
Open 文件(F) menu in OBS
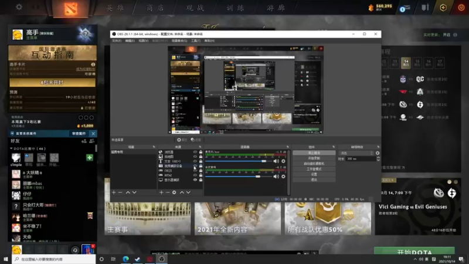[x=117, y=40]
